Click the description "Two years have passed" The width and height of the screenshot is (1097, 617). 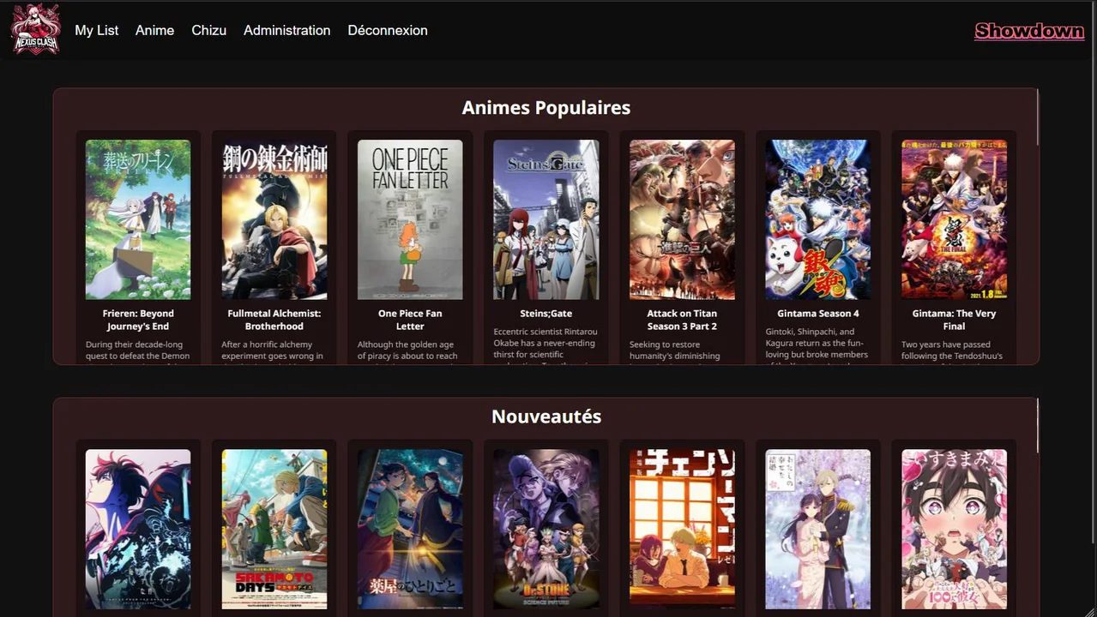[954, 352]
